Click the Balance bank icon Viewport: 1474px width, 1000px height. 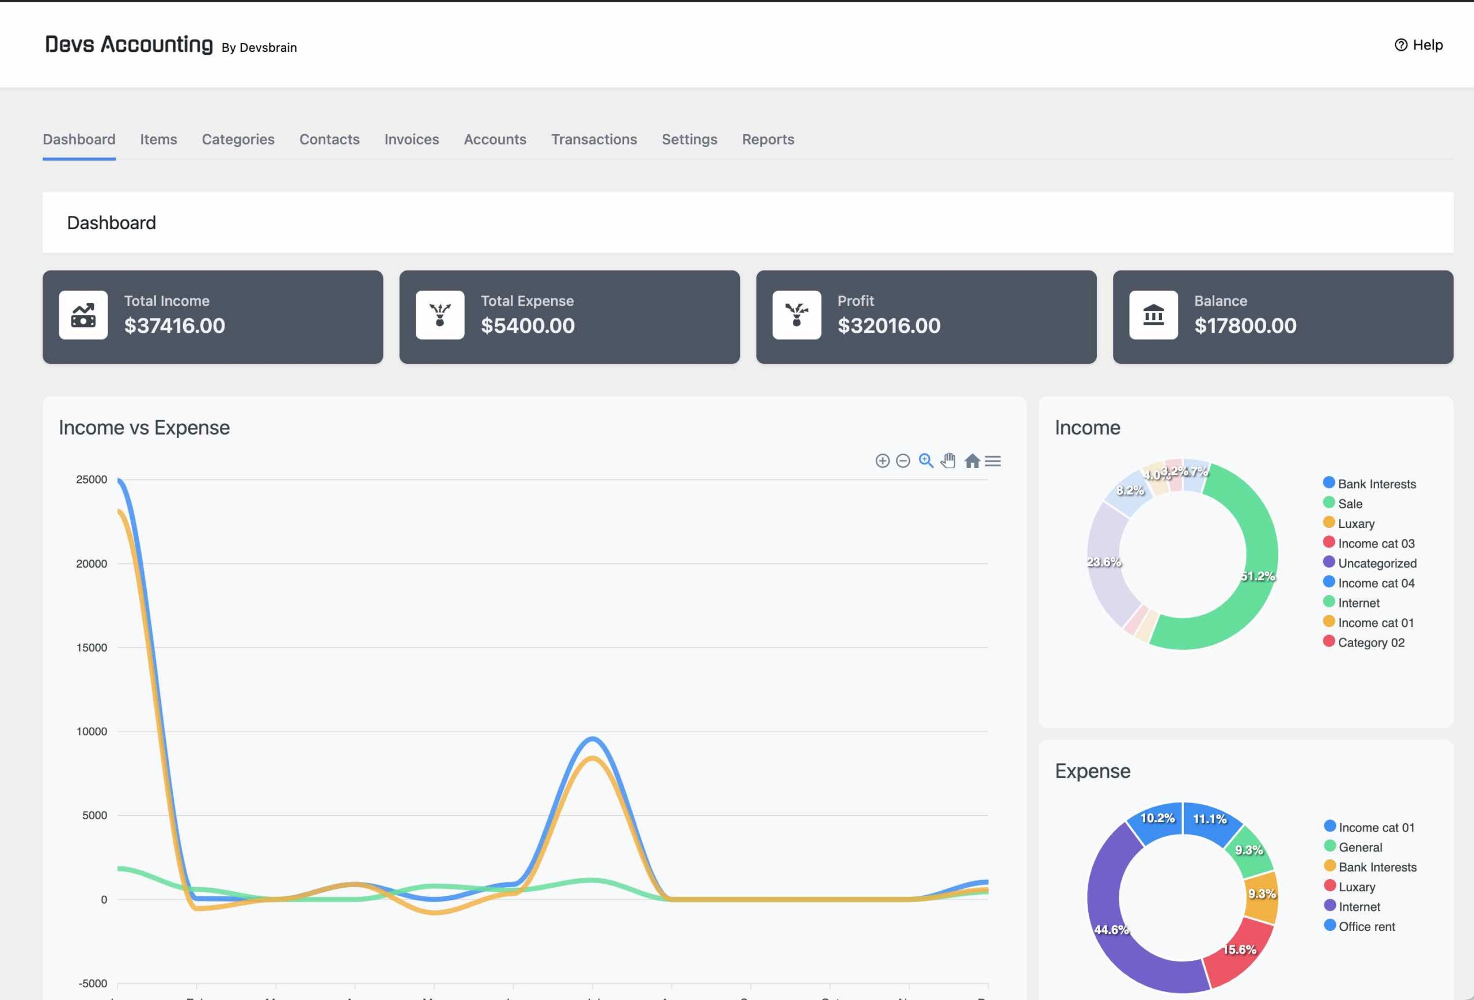(x=1154, y=315)
